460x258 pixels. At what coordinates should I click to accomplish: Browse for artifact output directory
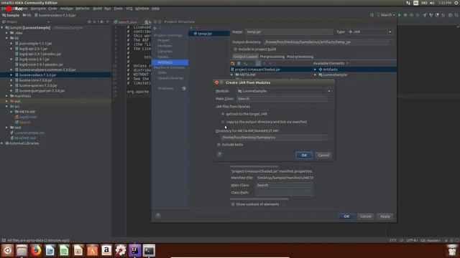[x=391, y=42]
